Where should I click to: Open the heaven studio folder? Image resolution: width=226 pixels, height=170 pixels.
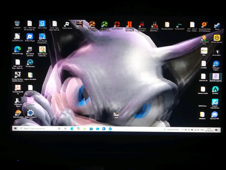tap(203, 90)
